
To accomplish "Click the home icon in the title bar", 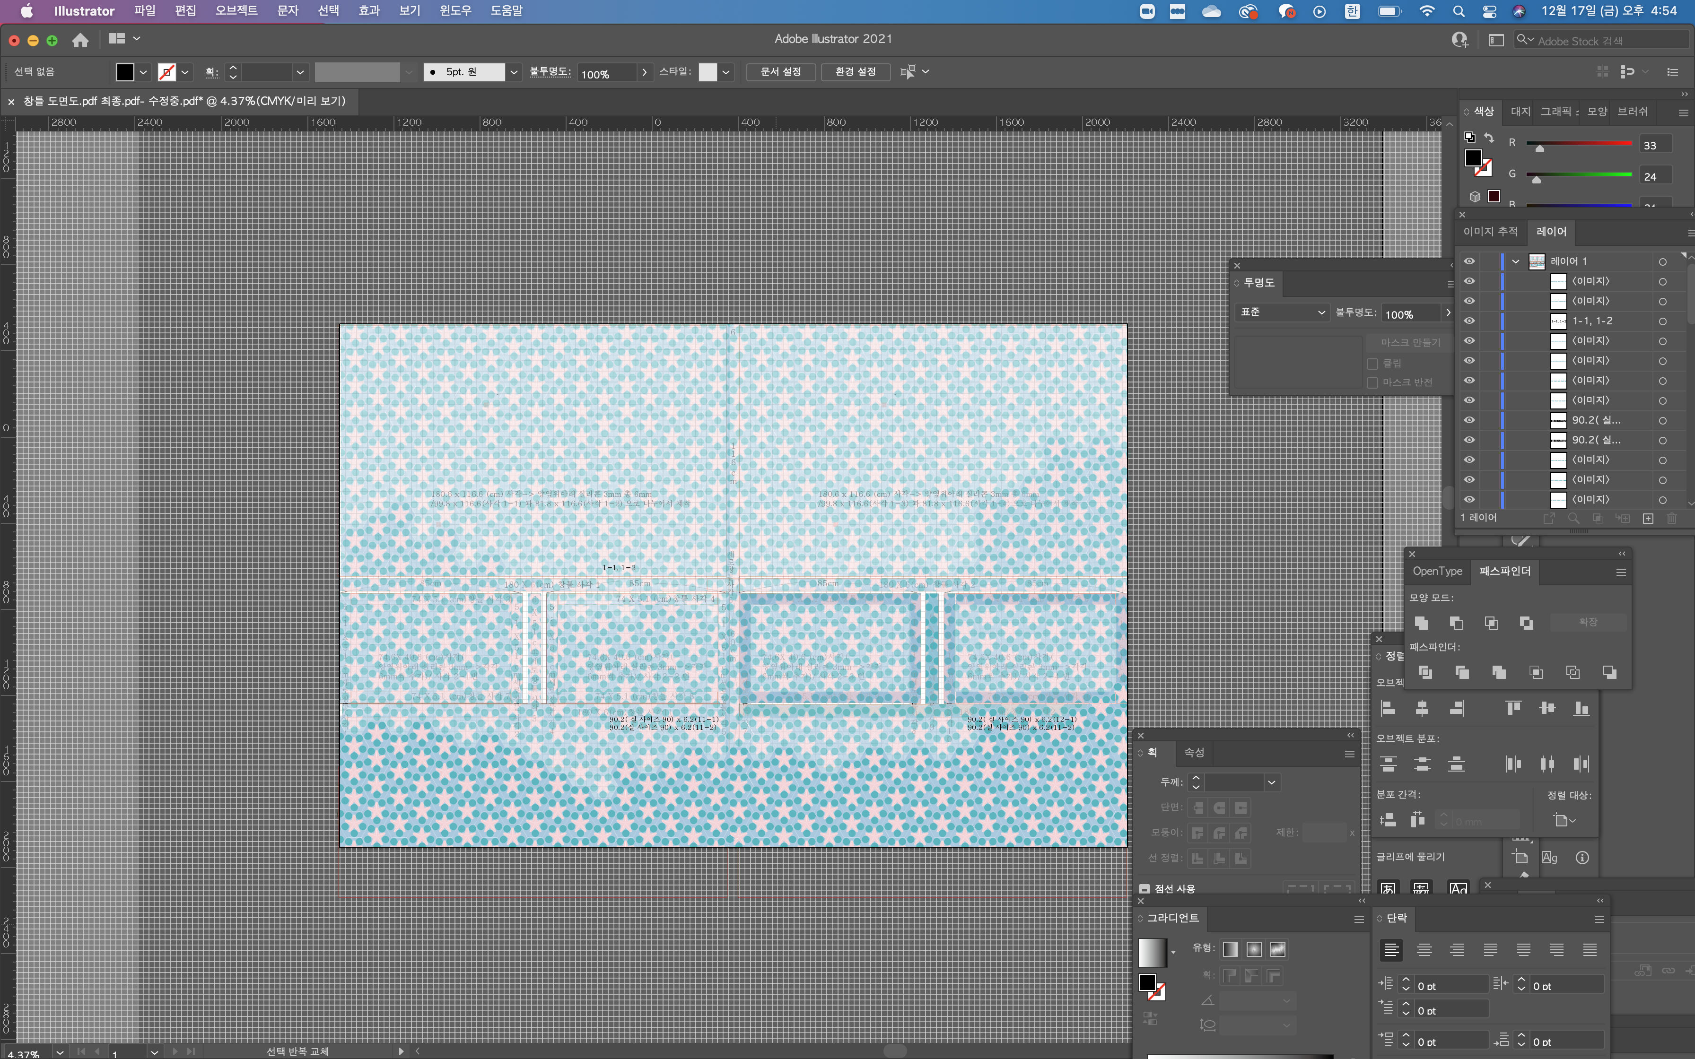I will coord(80,40).
